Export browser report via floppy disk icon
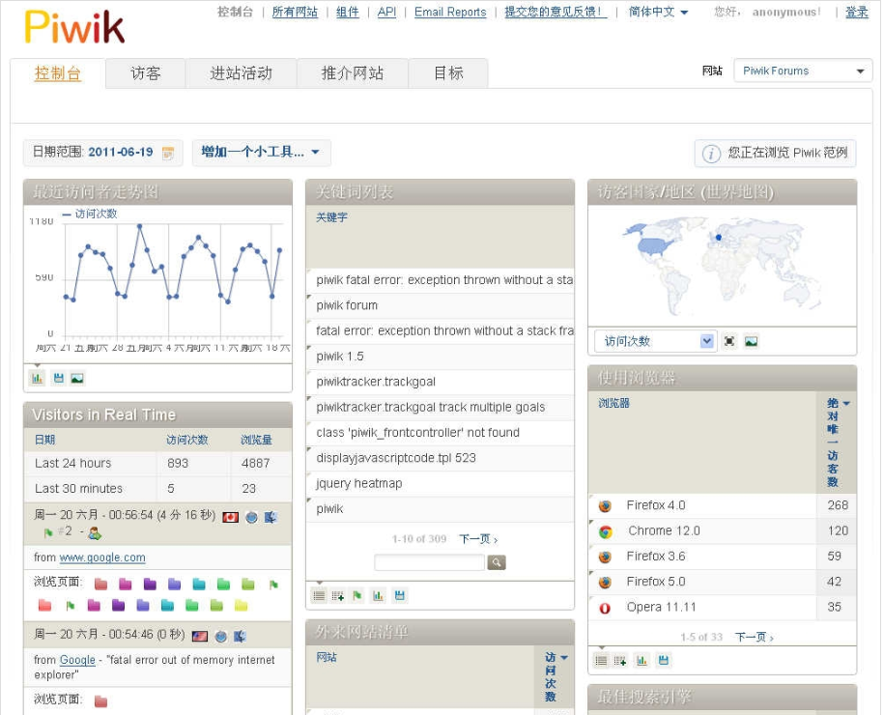This screenshot has height=715, width=884. pos(663,660)
